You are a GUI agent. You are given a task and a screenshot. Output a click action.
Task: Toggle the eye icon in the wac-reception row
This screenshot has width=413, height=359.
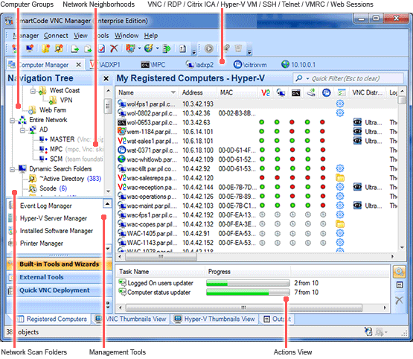pos(357,187)
